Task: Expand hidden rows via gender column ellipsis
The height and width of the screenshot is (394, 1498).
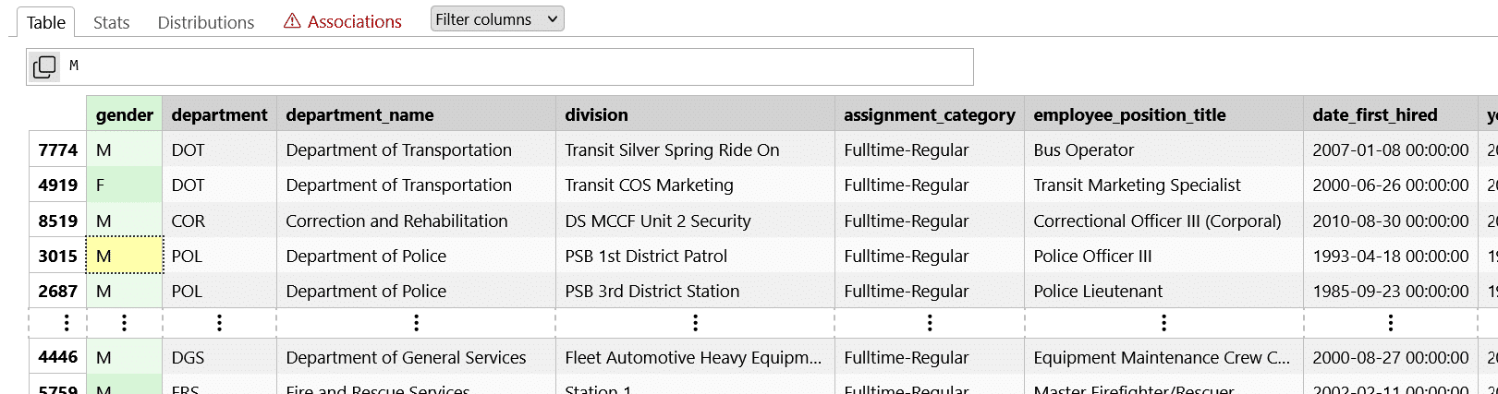Action: pos(124,322)
